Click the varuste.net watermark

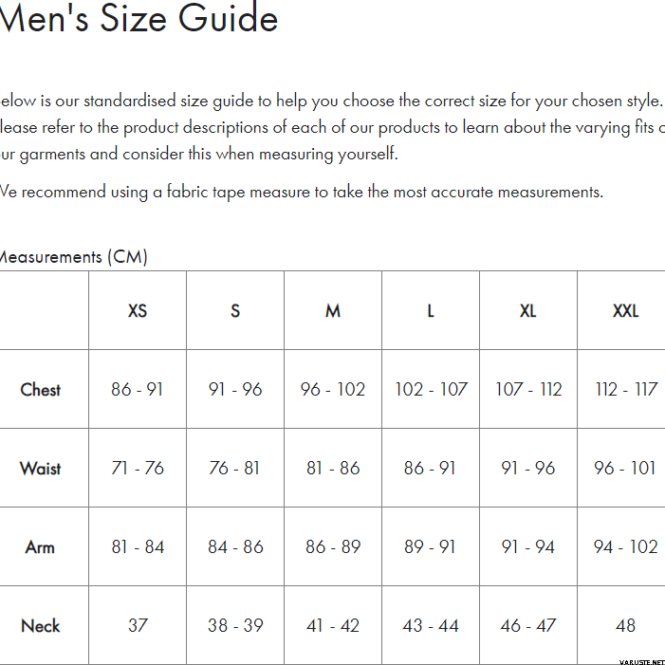[x=640, y=658]
